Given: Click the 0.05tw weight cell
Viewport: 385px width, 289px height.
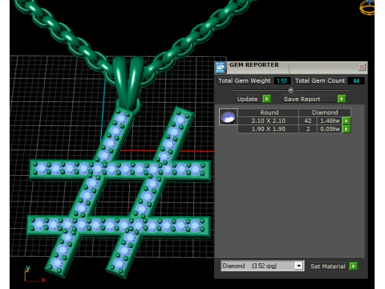Looking at the screenshot, I should coord(330,129).
